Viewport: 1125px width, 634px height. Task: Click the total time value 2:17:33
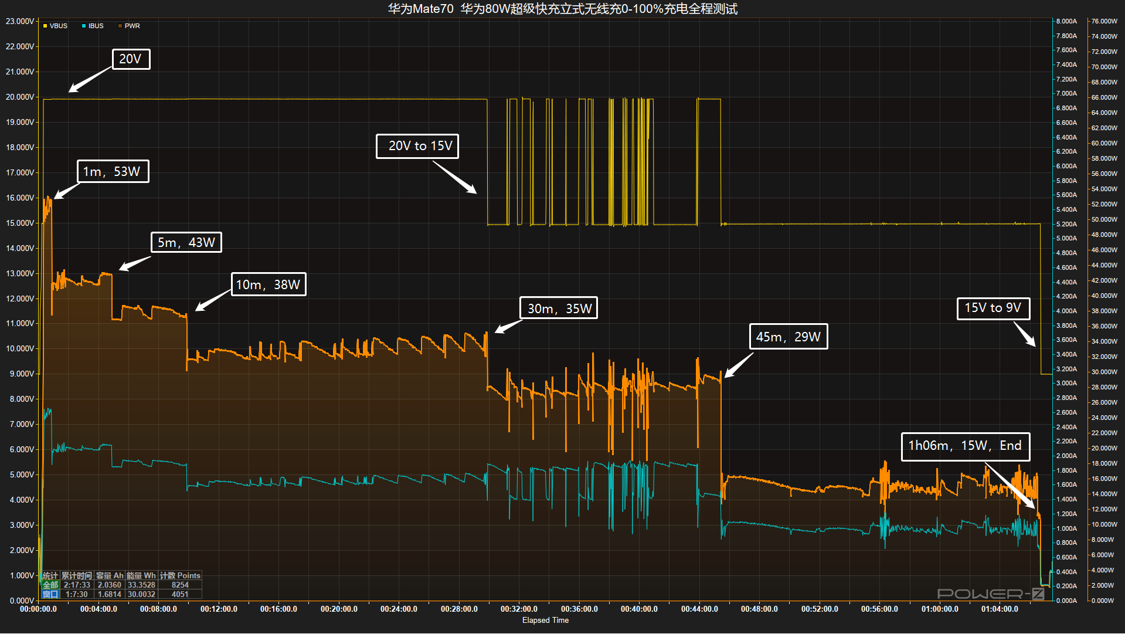(x=77, y=585)
